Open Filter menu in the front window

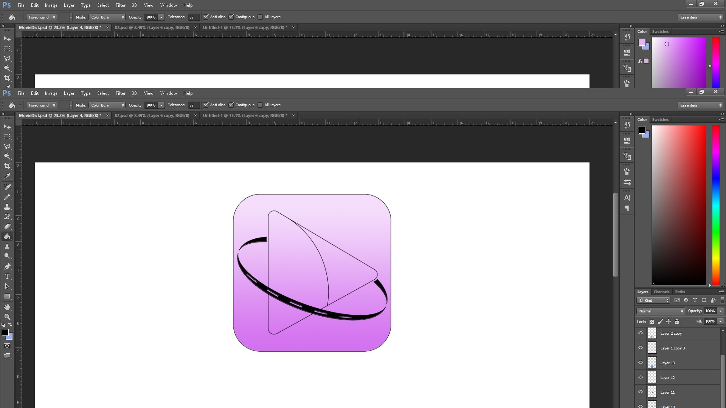tap(121, 93)
